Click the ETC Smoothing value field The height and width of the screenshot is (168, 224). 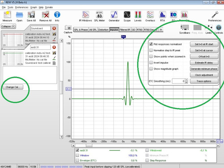click(x=179, y=81)
